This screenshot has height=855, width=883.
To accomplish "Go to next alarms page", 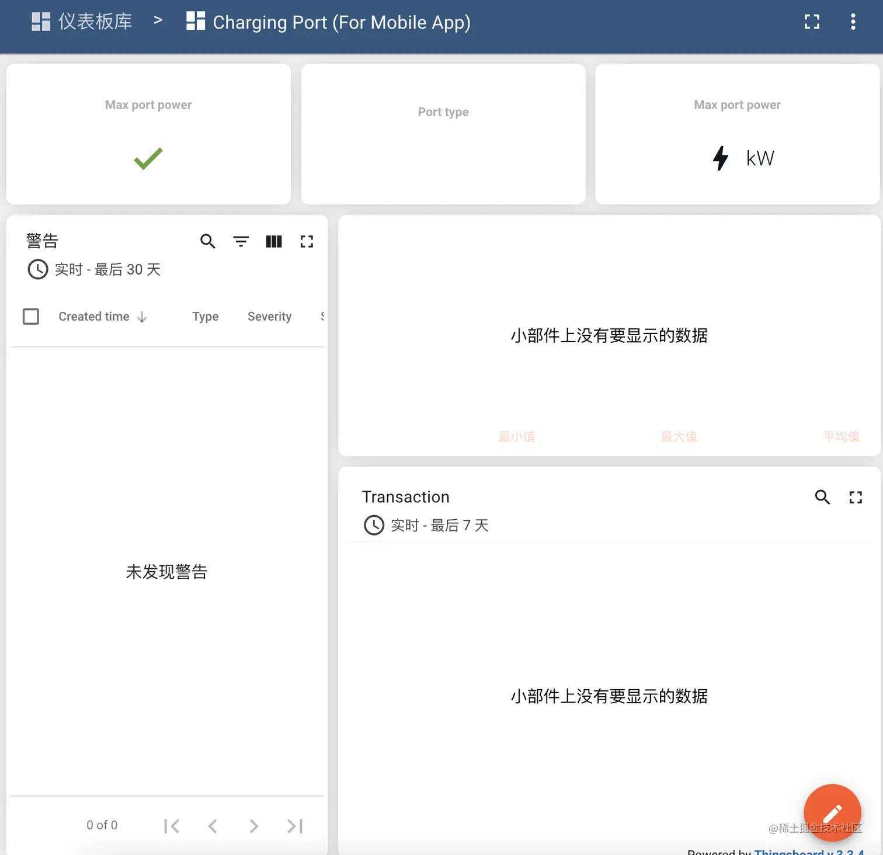I will coord(253,826).
